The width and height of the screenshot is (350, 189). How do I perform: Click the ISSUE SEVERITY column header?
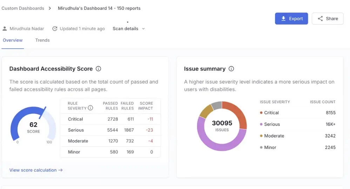click(275, 102)
